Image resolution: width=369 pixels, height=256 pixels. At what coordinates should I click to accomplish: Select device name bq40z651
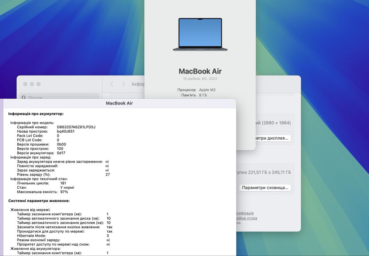click(66, 132)
